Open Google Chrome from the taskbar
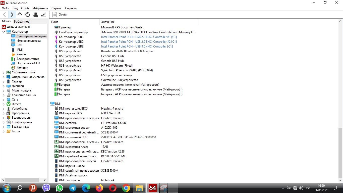 (x=126, y=188)
